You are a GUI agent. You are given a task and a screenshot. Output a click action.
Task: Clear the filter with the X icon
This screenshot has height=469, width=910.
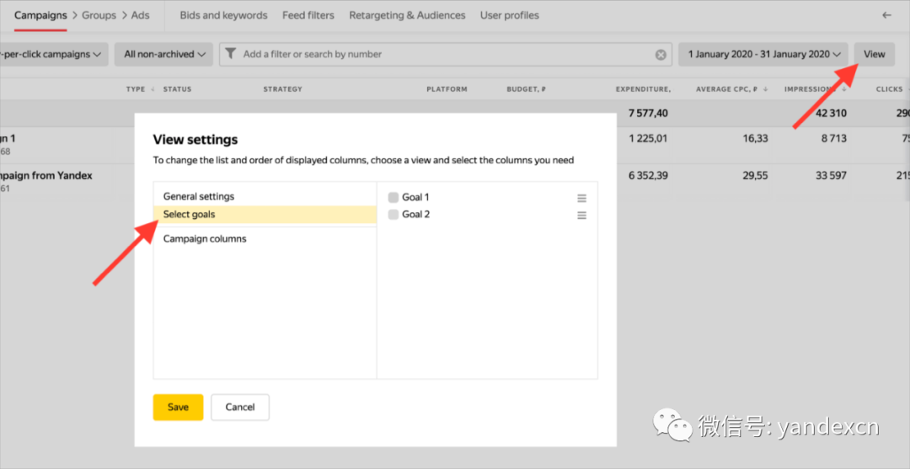(661, 55)
